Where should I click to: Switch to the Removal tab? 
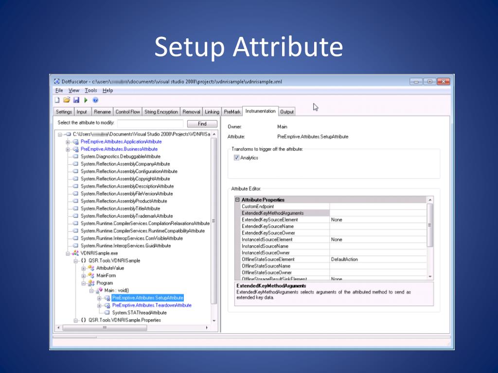coord(191,112)
